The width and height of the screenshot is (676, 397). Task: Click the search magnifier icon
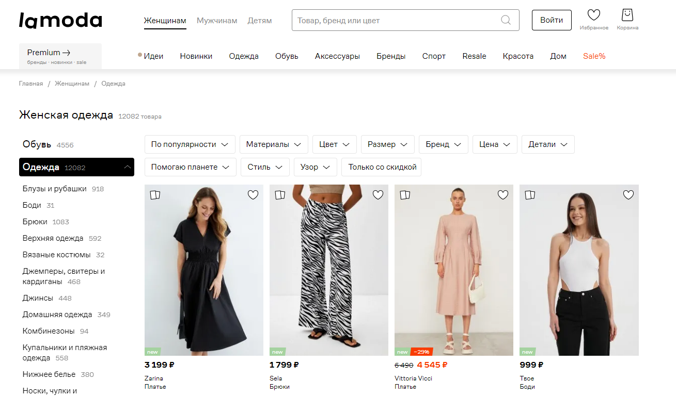pyautogui.click(x=506, y=21)
